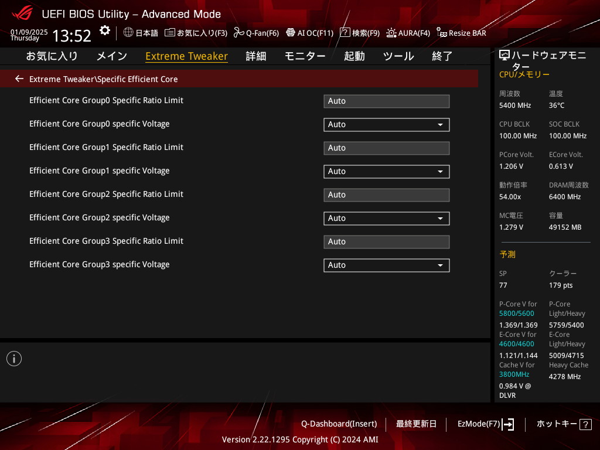Toggle Resize BAR icon
Viewport: 600px width, 450px height.
click(x=442, y=33)
